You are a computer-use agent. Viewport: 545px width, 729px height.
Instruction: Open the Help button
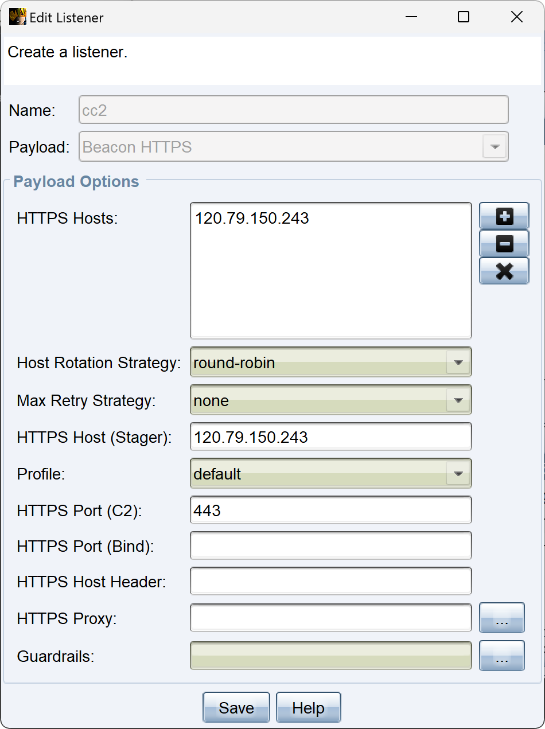point(308,708)
